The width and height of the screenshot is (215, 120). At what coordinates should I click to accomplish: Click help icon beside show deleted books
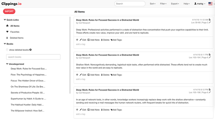(30, 50)
